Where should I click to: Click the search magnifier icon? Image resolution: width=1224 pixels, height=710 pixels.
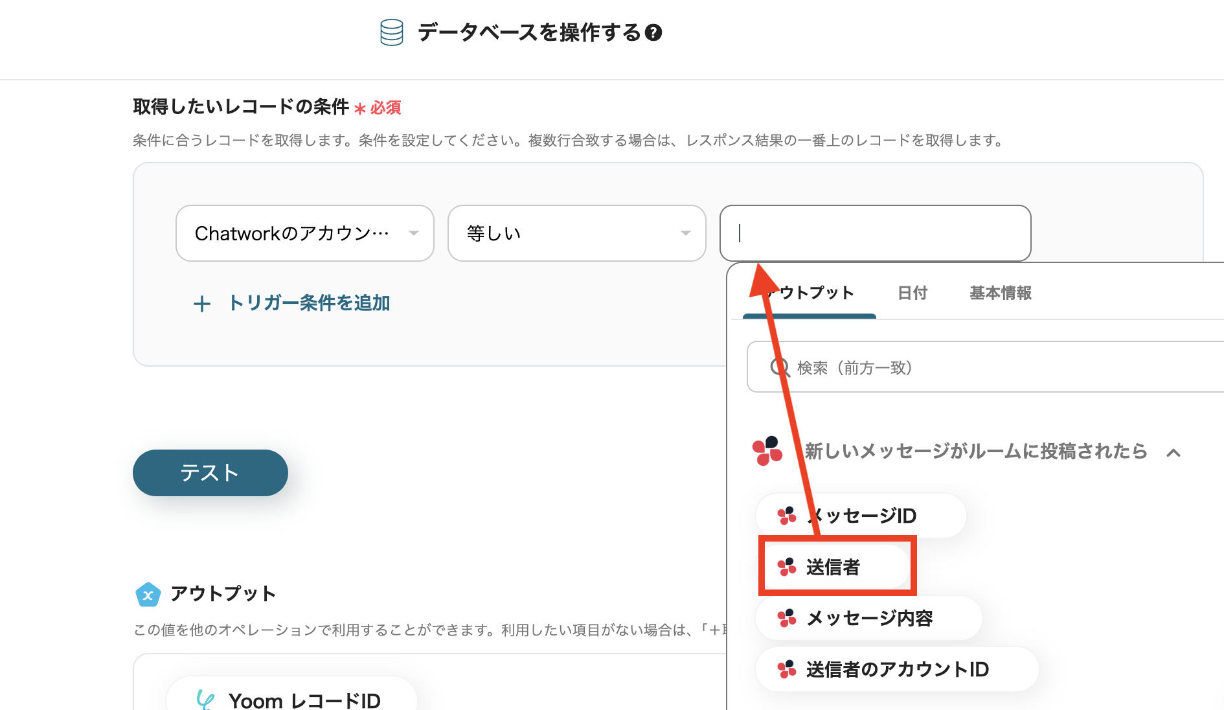[780, 368]
